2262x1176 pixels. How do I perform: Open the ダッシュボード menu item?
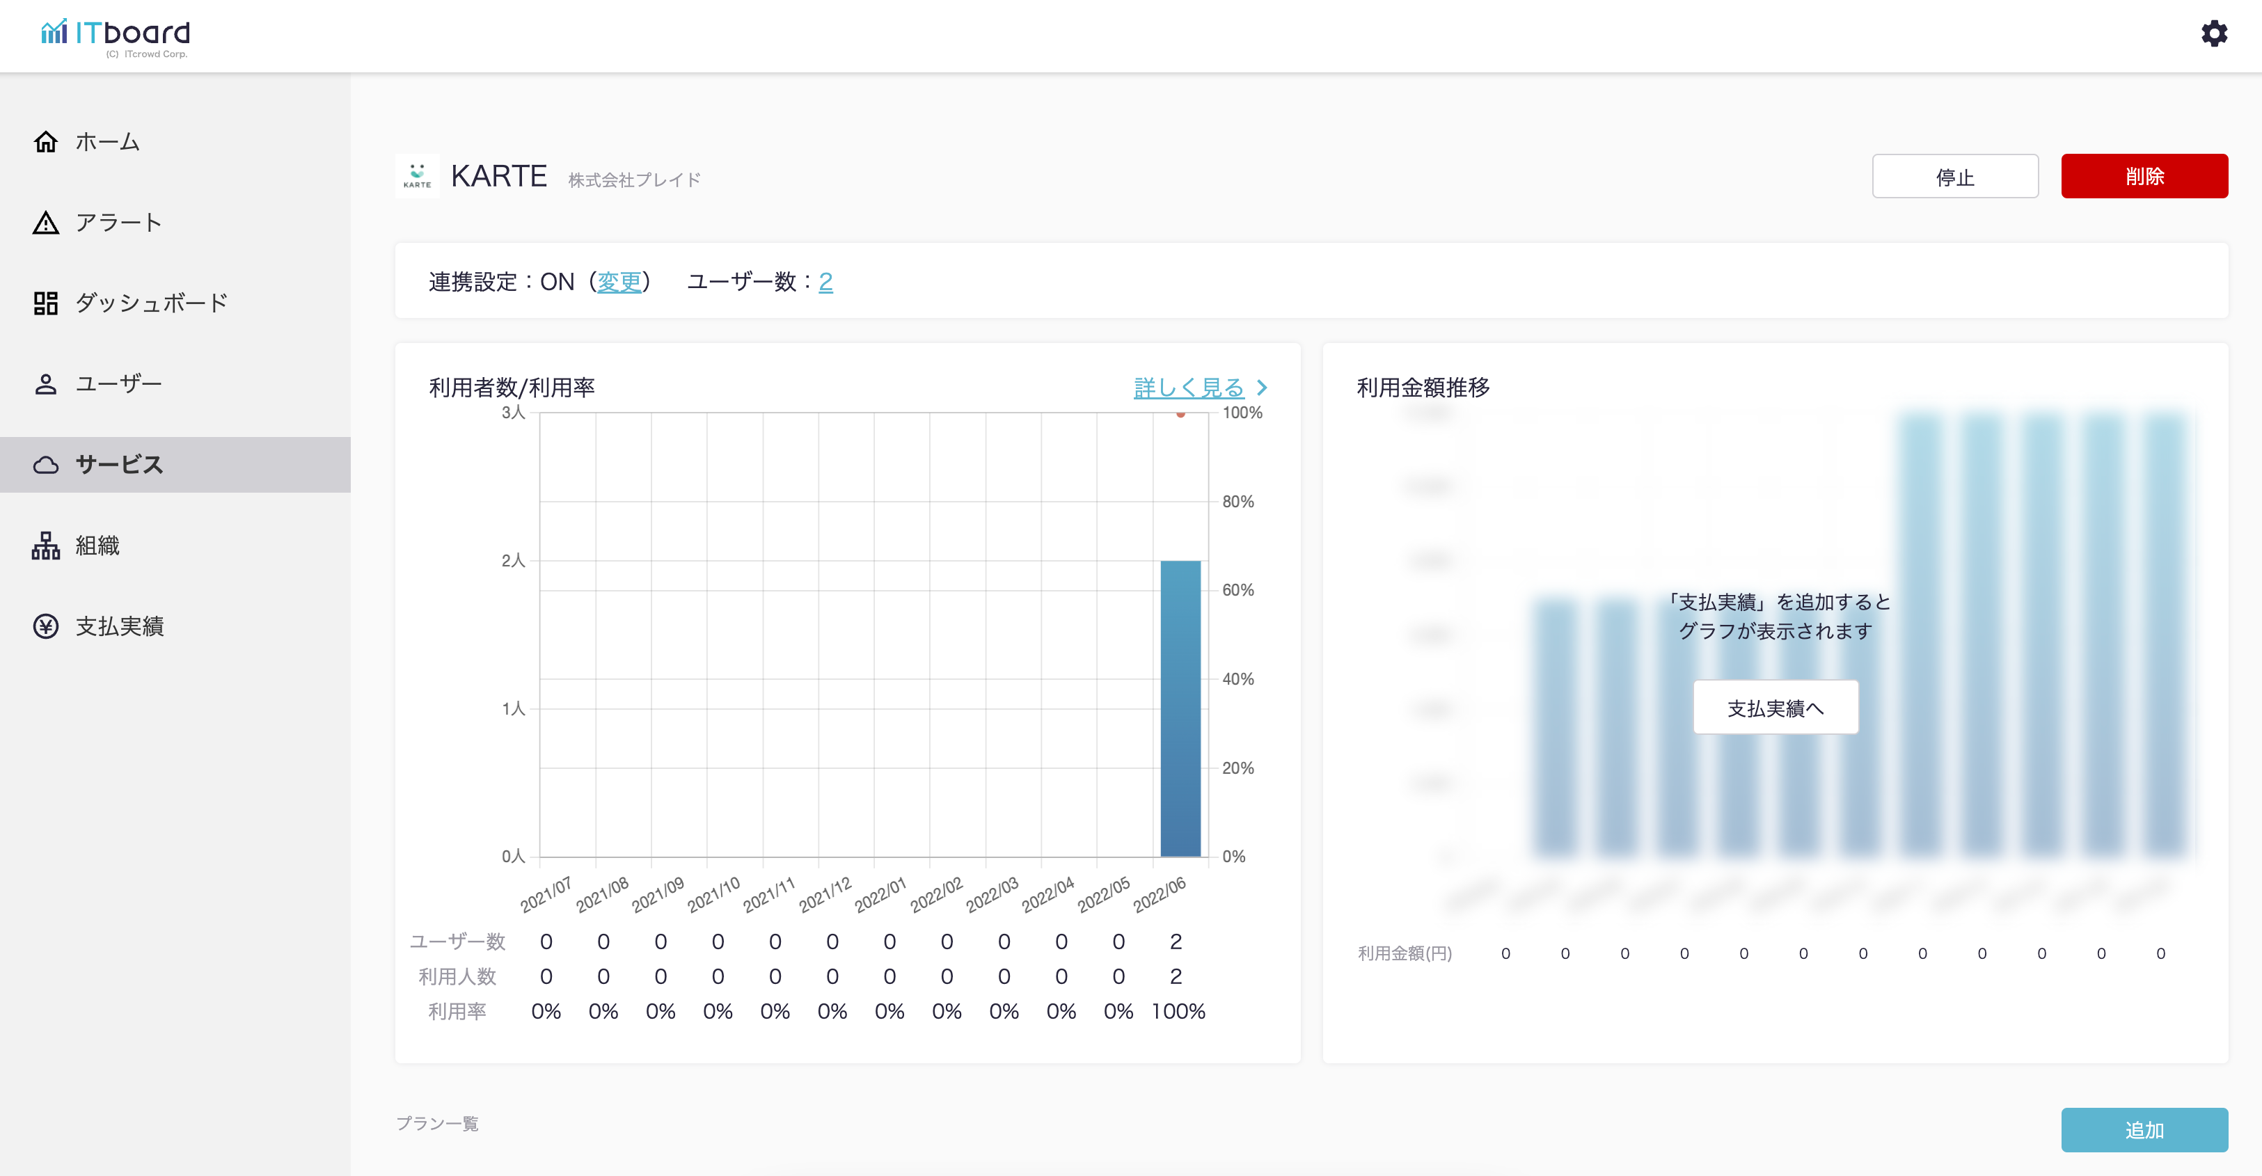[151, 303]
